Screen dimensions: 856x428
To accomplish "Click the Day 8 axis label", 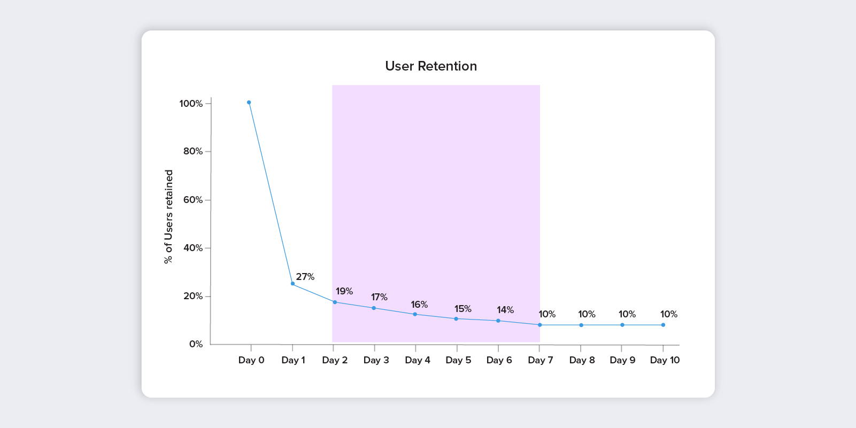I will point(582,360).
